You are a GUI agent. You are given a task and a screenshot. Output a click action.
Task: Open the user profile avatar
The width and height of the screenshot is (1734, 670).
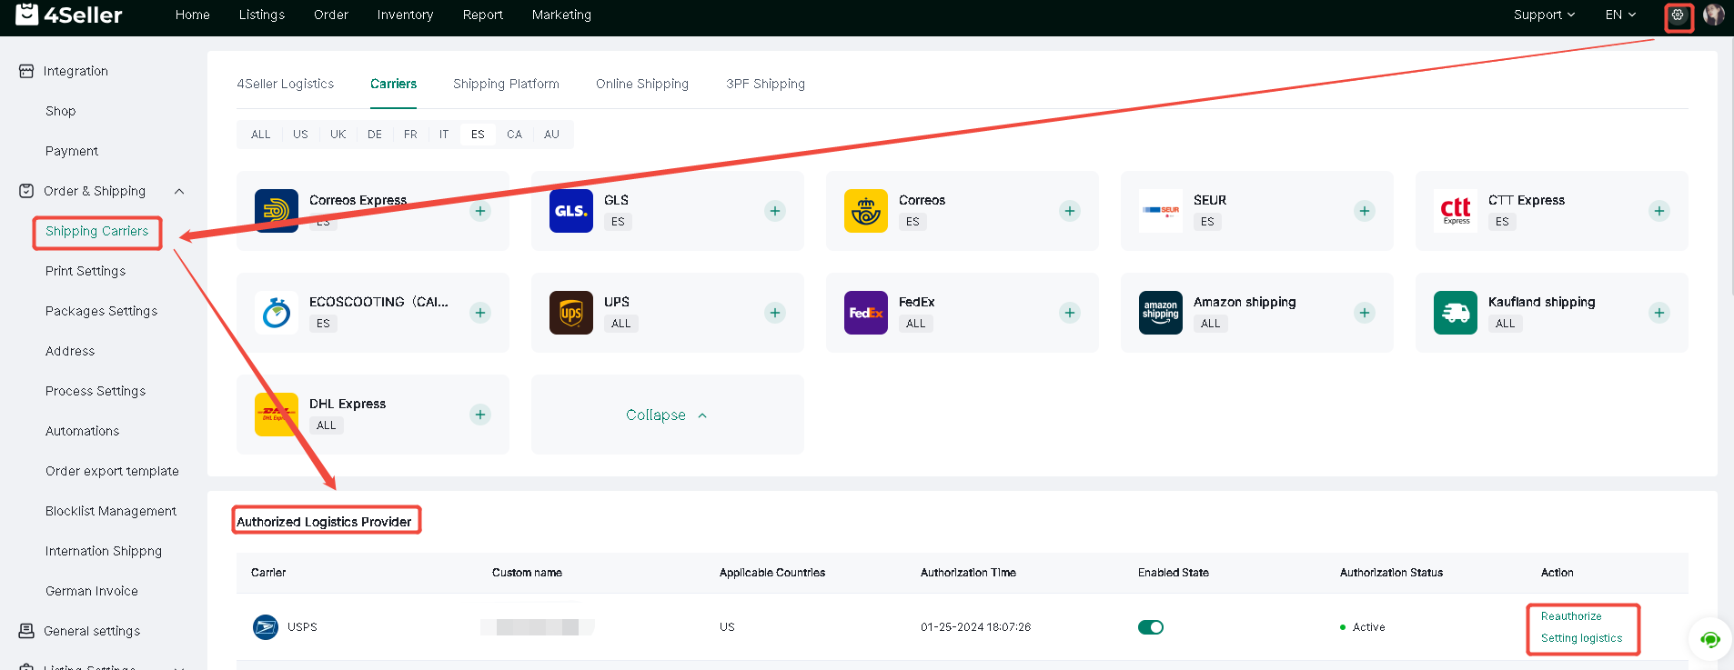(1714, 15)
